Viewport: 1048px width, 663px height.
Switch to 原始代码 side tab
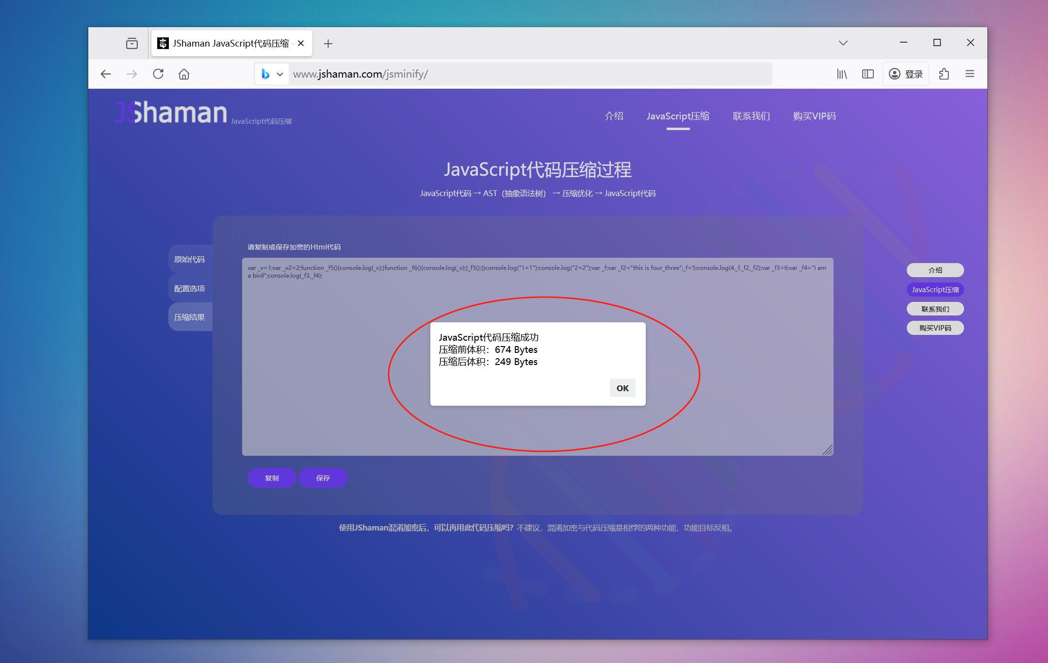tap(190, 259)
